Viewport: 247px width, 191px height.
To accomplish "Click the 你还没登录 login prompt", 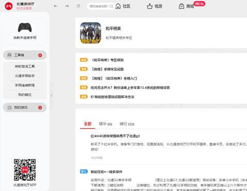I will [24, 8].
